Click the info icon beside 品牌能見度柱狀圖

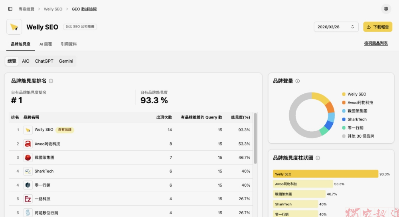318,158
